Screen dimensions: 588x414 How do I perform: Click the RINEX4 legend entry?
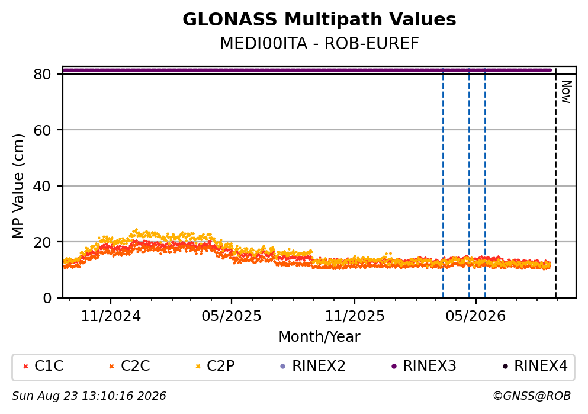(x=535, y=366)
